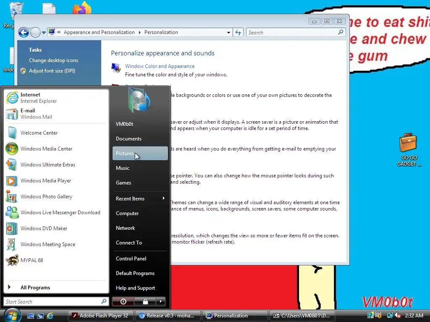
Task: Click the lock button in Start menu
Action: pos(145,301)
